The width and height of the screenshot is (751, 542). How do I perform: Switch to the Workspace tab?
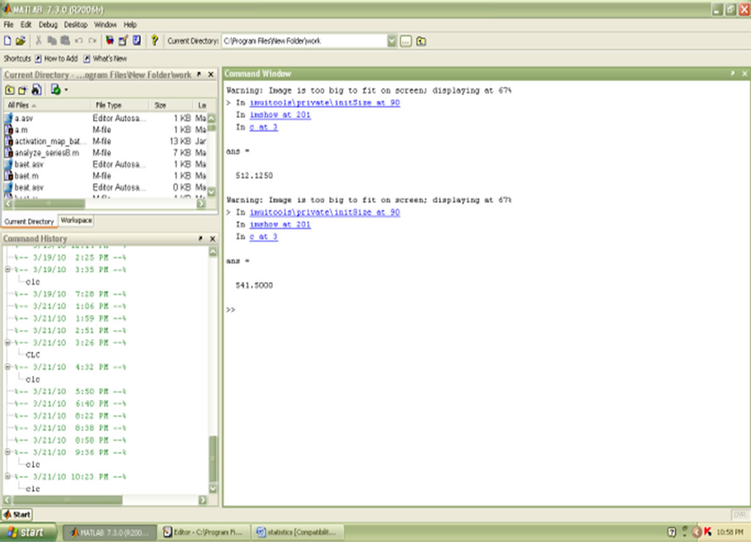[76, 220]
